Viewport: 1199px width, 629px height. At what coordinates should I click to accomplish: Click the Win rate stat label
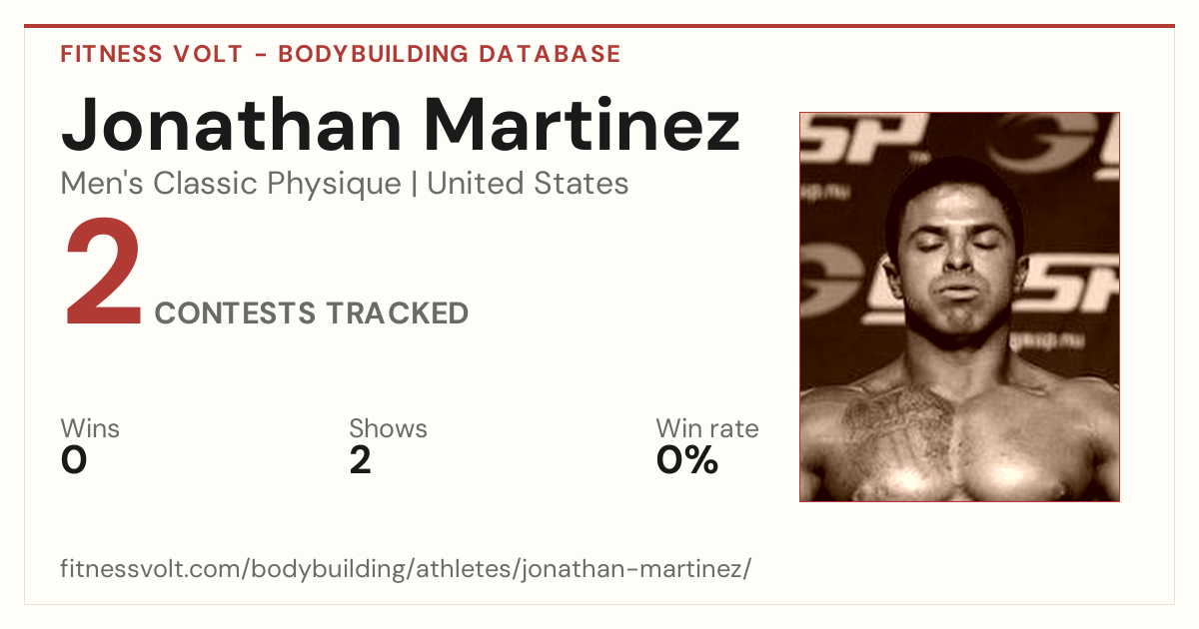[x=707, y=428]
